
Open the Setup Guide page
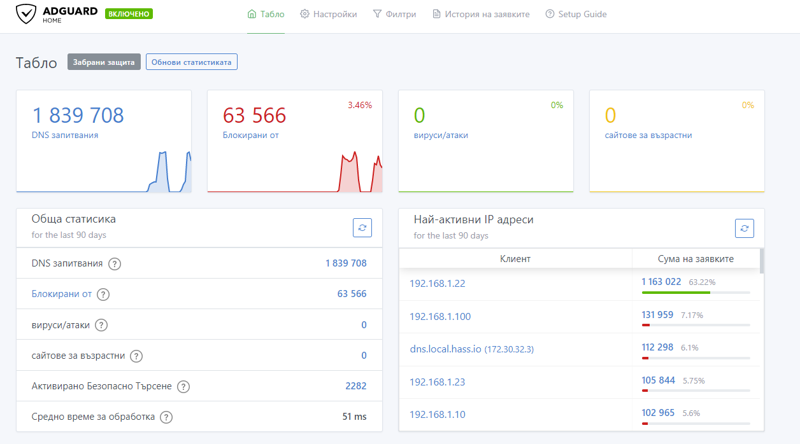[x=576, y=14]
